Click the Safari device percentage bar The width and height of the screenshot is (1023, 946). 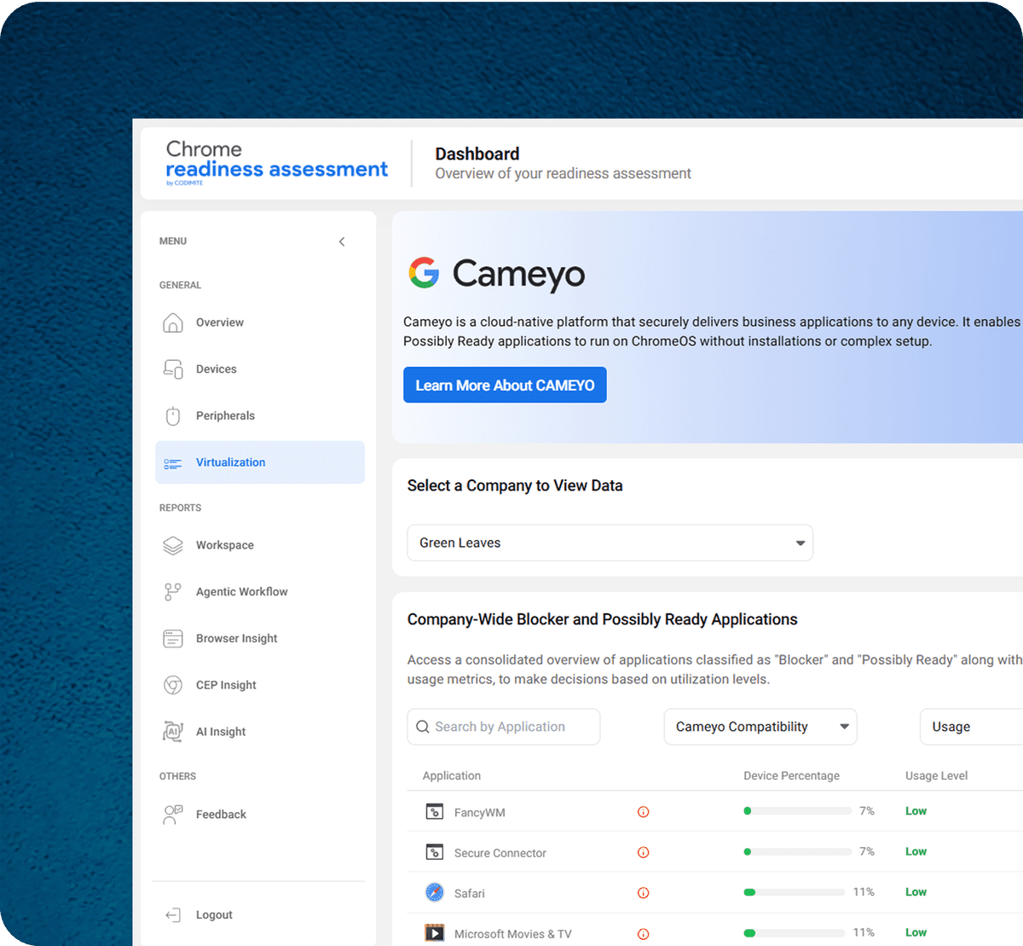click(794, 892)
